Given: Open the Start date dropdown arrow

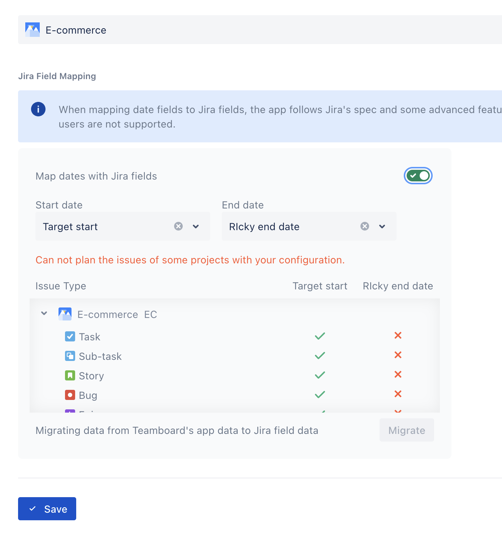Looking at the screenshot, I should pyautogui.click(x=196, y=227).
